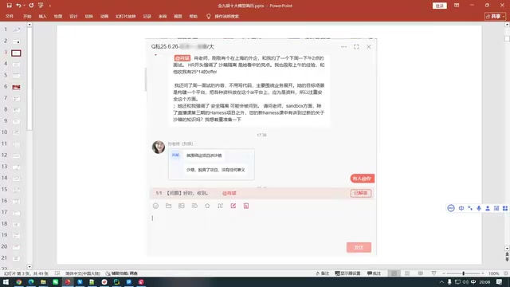Select slide 13 thumbnail
510x287 pixels.
[16, 167]
